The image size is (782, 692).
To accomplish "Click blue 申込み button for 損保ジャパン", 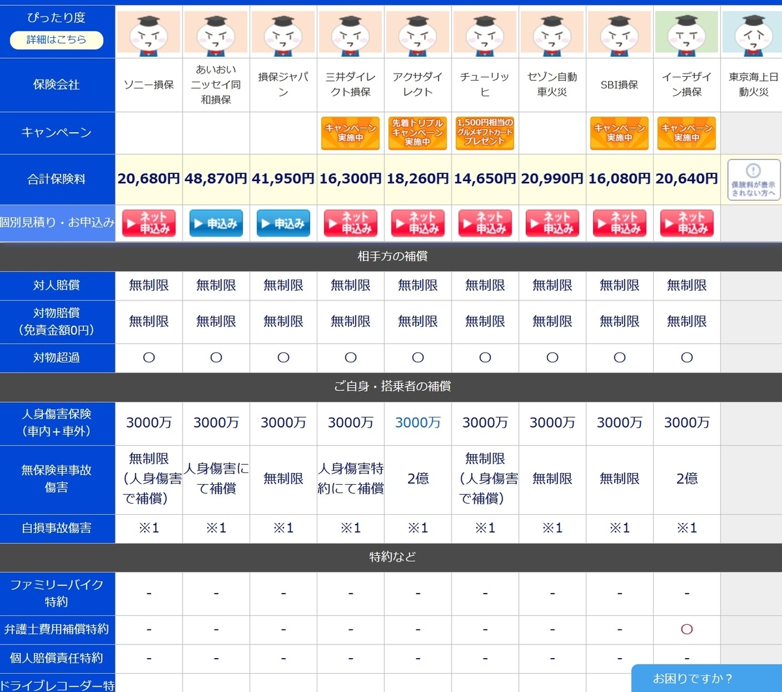I will [283, 223].
